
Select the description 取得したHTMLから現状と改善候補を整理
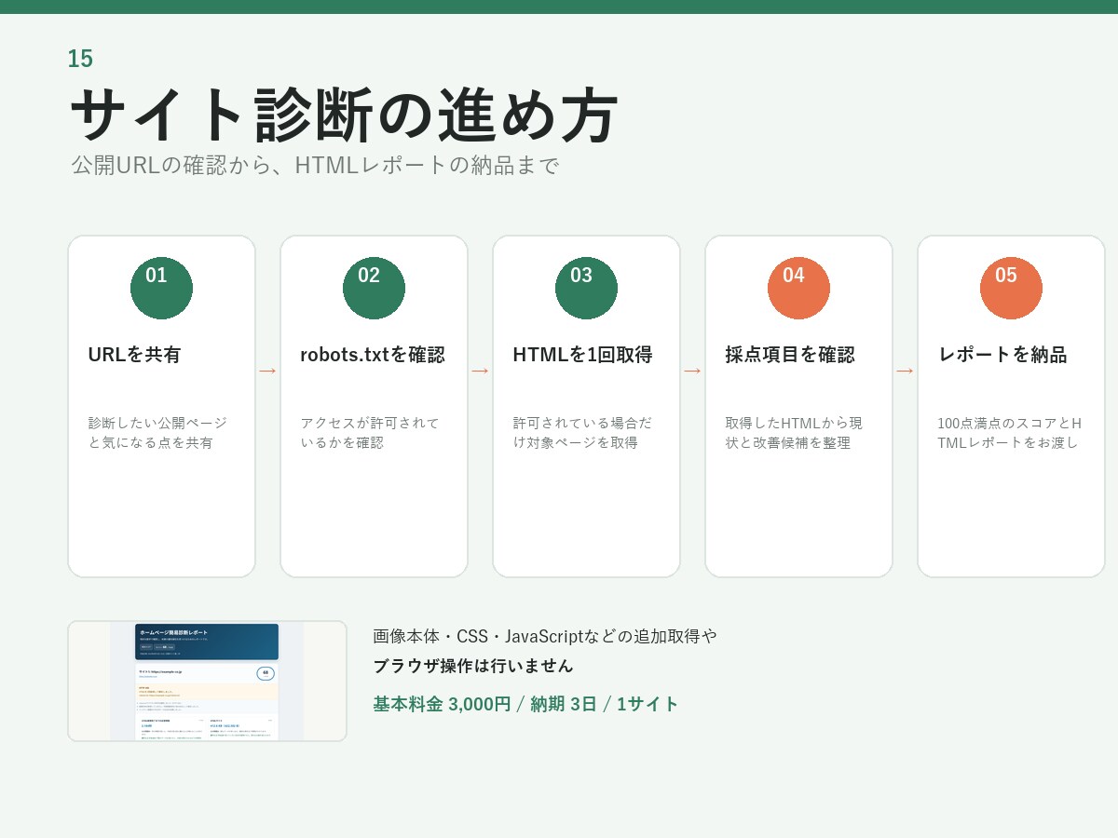tap(794, 432)
